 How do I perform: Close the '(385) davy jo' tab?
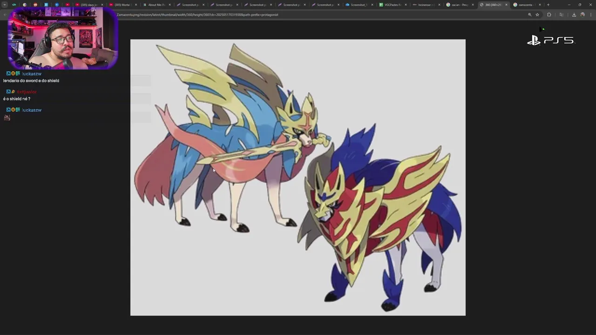coord(102,5)
